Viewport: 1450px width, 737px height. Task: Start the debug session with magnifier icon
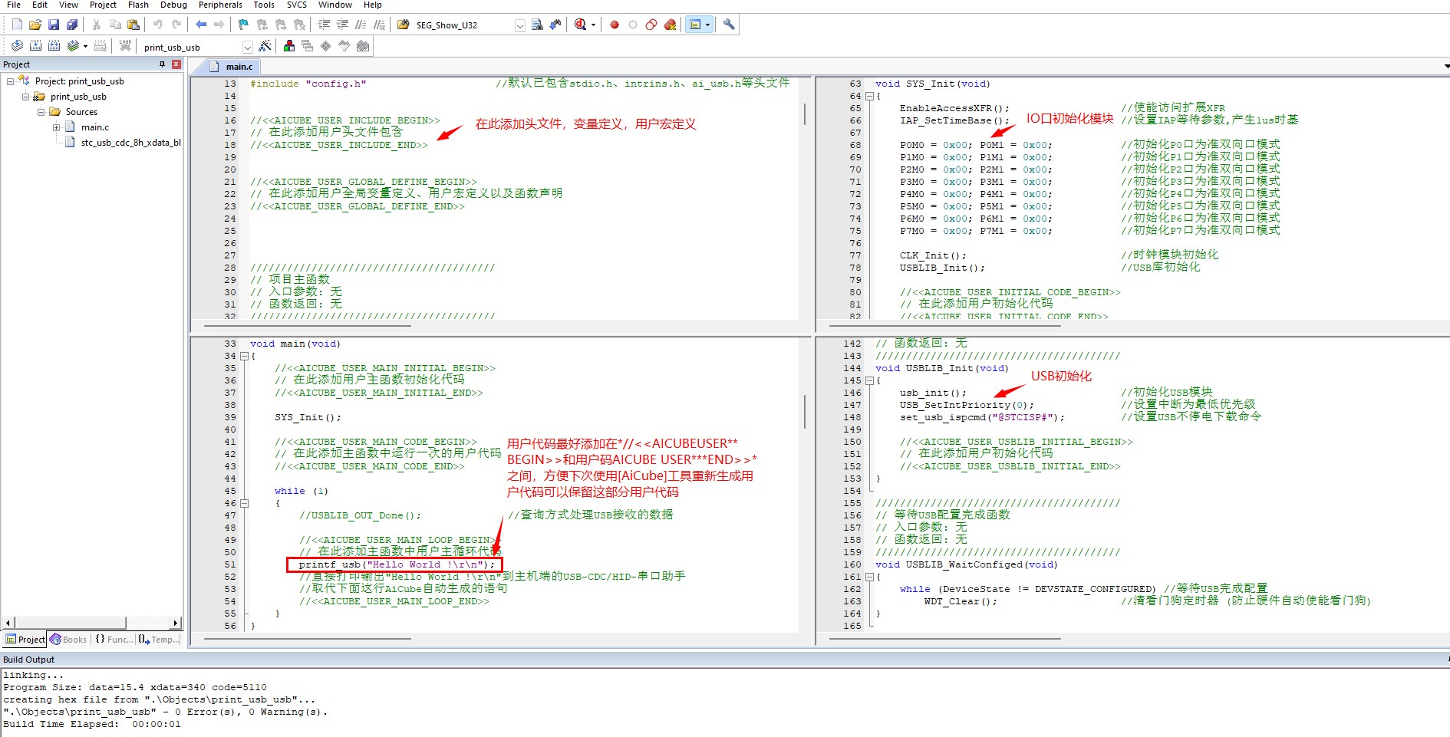(580, 25)
